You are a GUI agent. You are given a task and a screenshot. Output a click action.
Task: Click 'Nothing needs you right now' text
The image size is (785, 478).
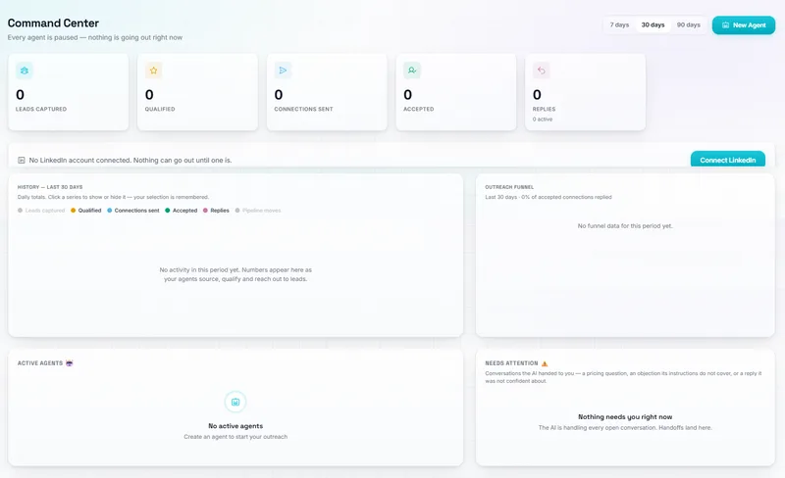[x=625, y=417]
